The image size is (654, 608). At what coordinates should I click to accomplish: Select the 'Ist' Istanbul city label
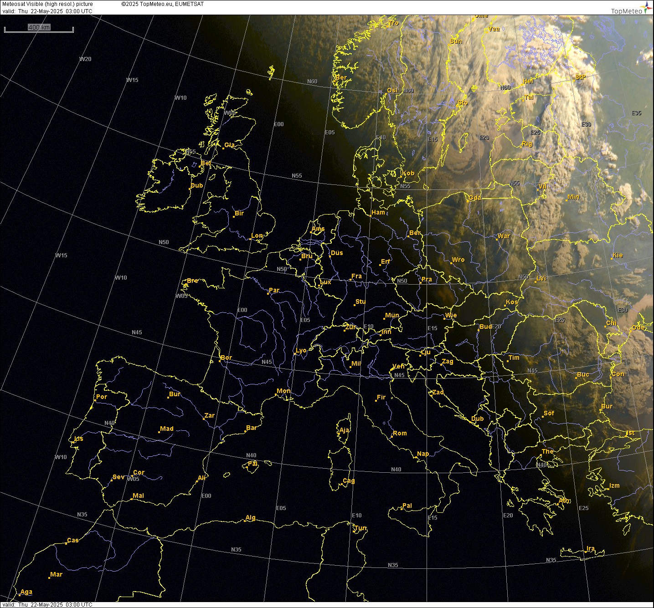point(630,433)
